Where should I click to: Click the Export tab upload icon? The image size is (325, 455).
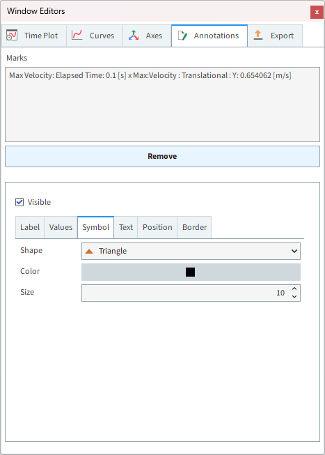(257, 35)
